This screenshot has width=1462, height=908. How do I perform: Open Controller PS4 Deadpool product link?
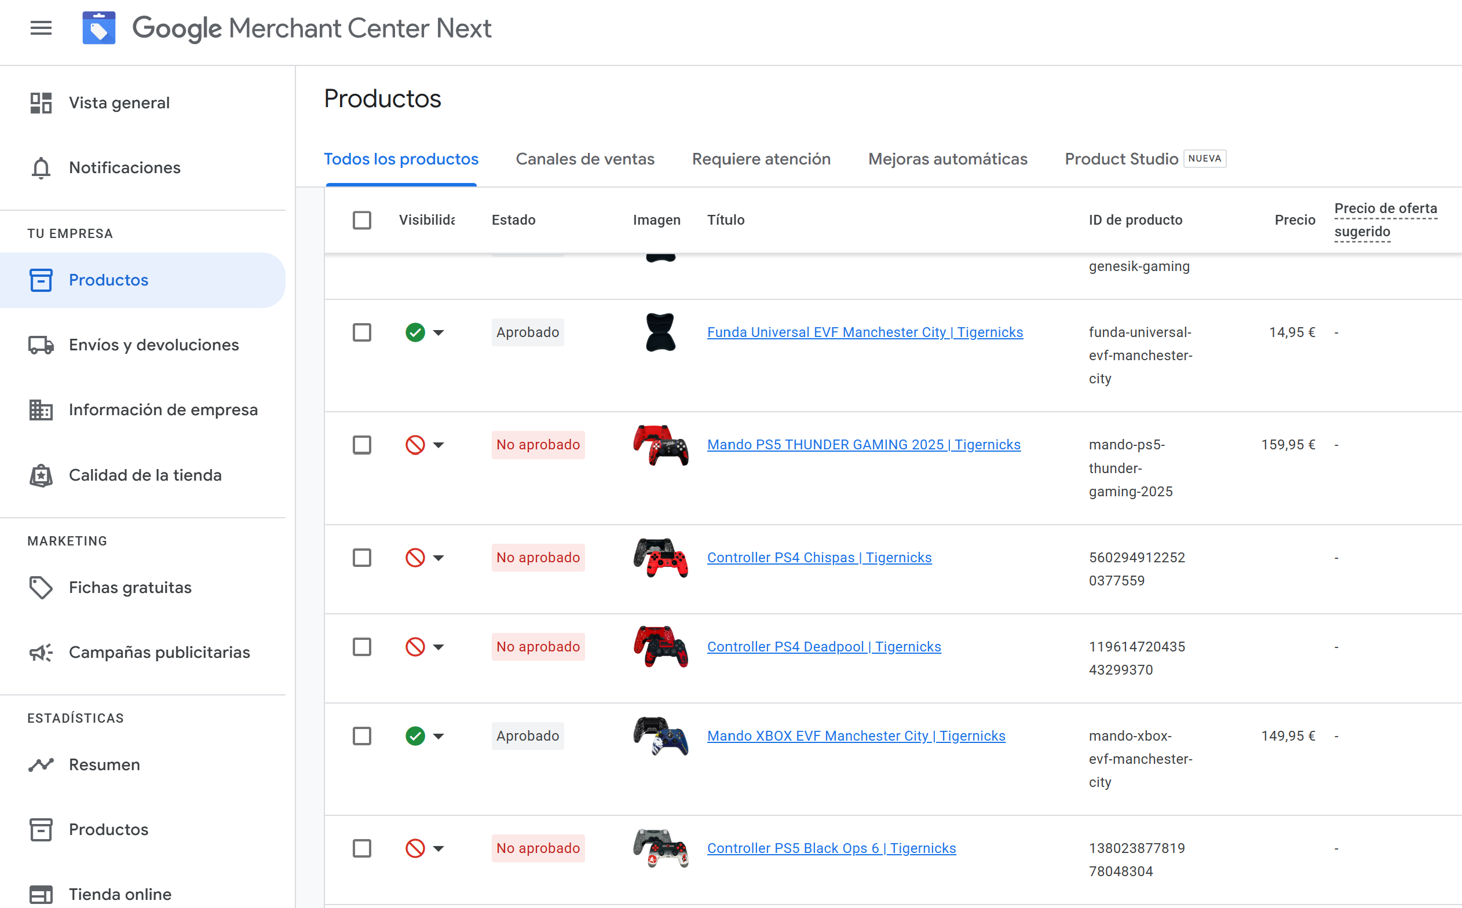click(x=824, y=646)
